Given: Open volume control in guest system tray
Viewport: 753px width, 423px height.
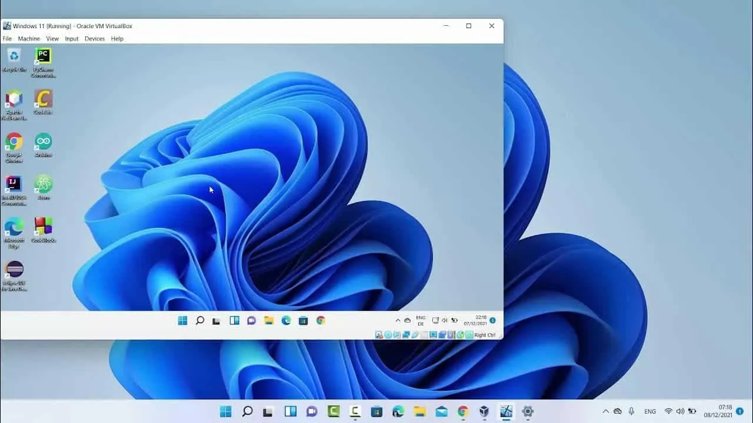Looking at the screenshot, I should click(445, 320).
